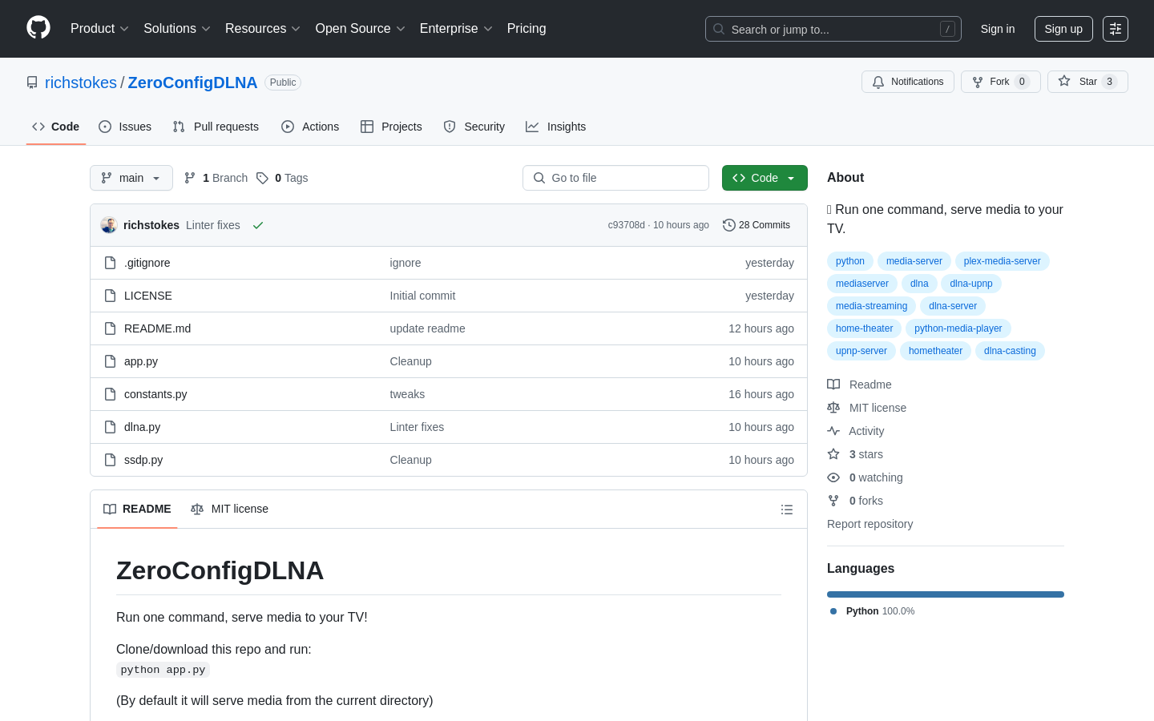The image size is (1154, 721).
Task: Click richstokes avatar in commit row
Action: point(109,225)
